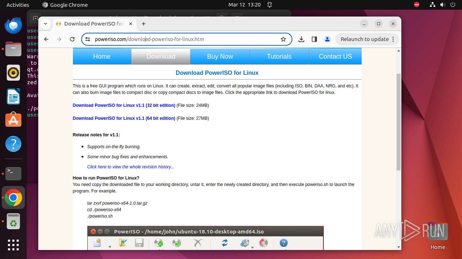Open the Home navigation tab
Viewport: 462px width, 259px height.
[x=102, y=56]
